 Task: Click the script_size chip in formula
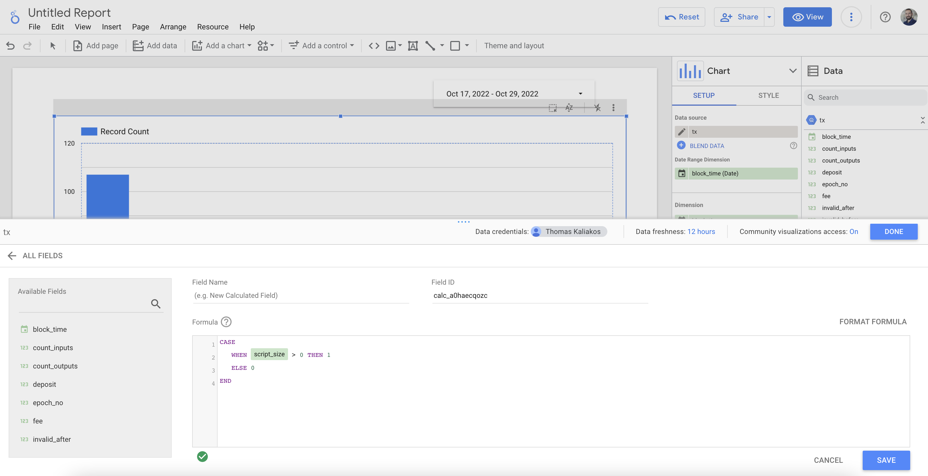[x=269, y=354]
